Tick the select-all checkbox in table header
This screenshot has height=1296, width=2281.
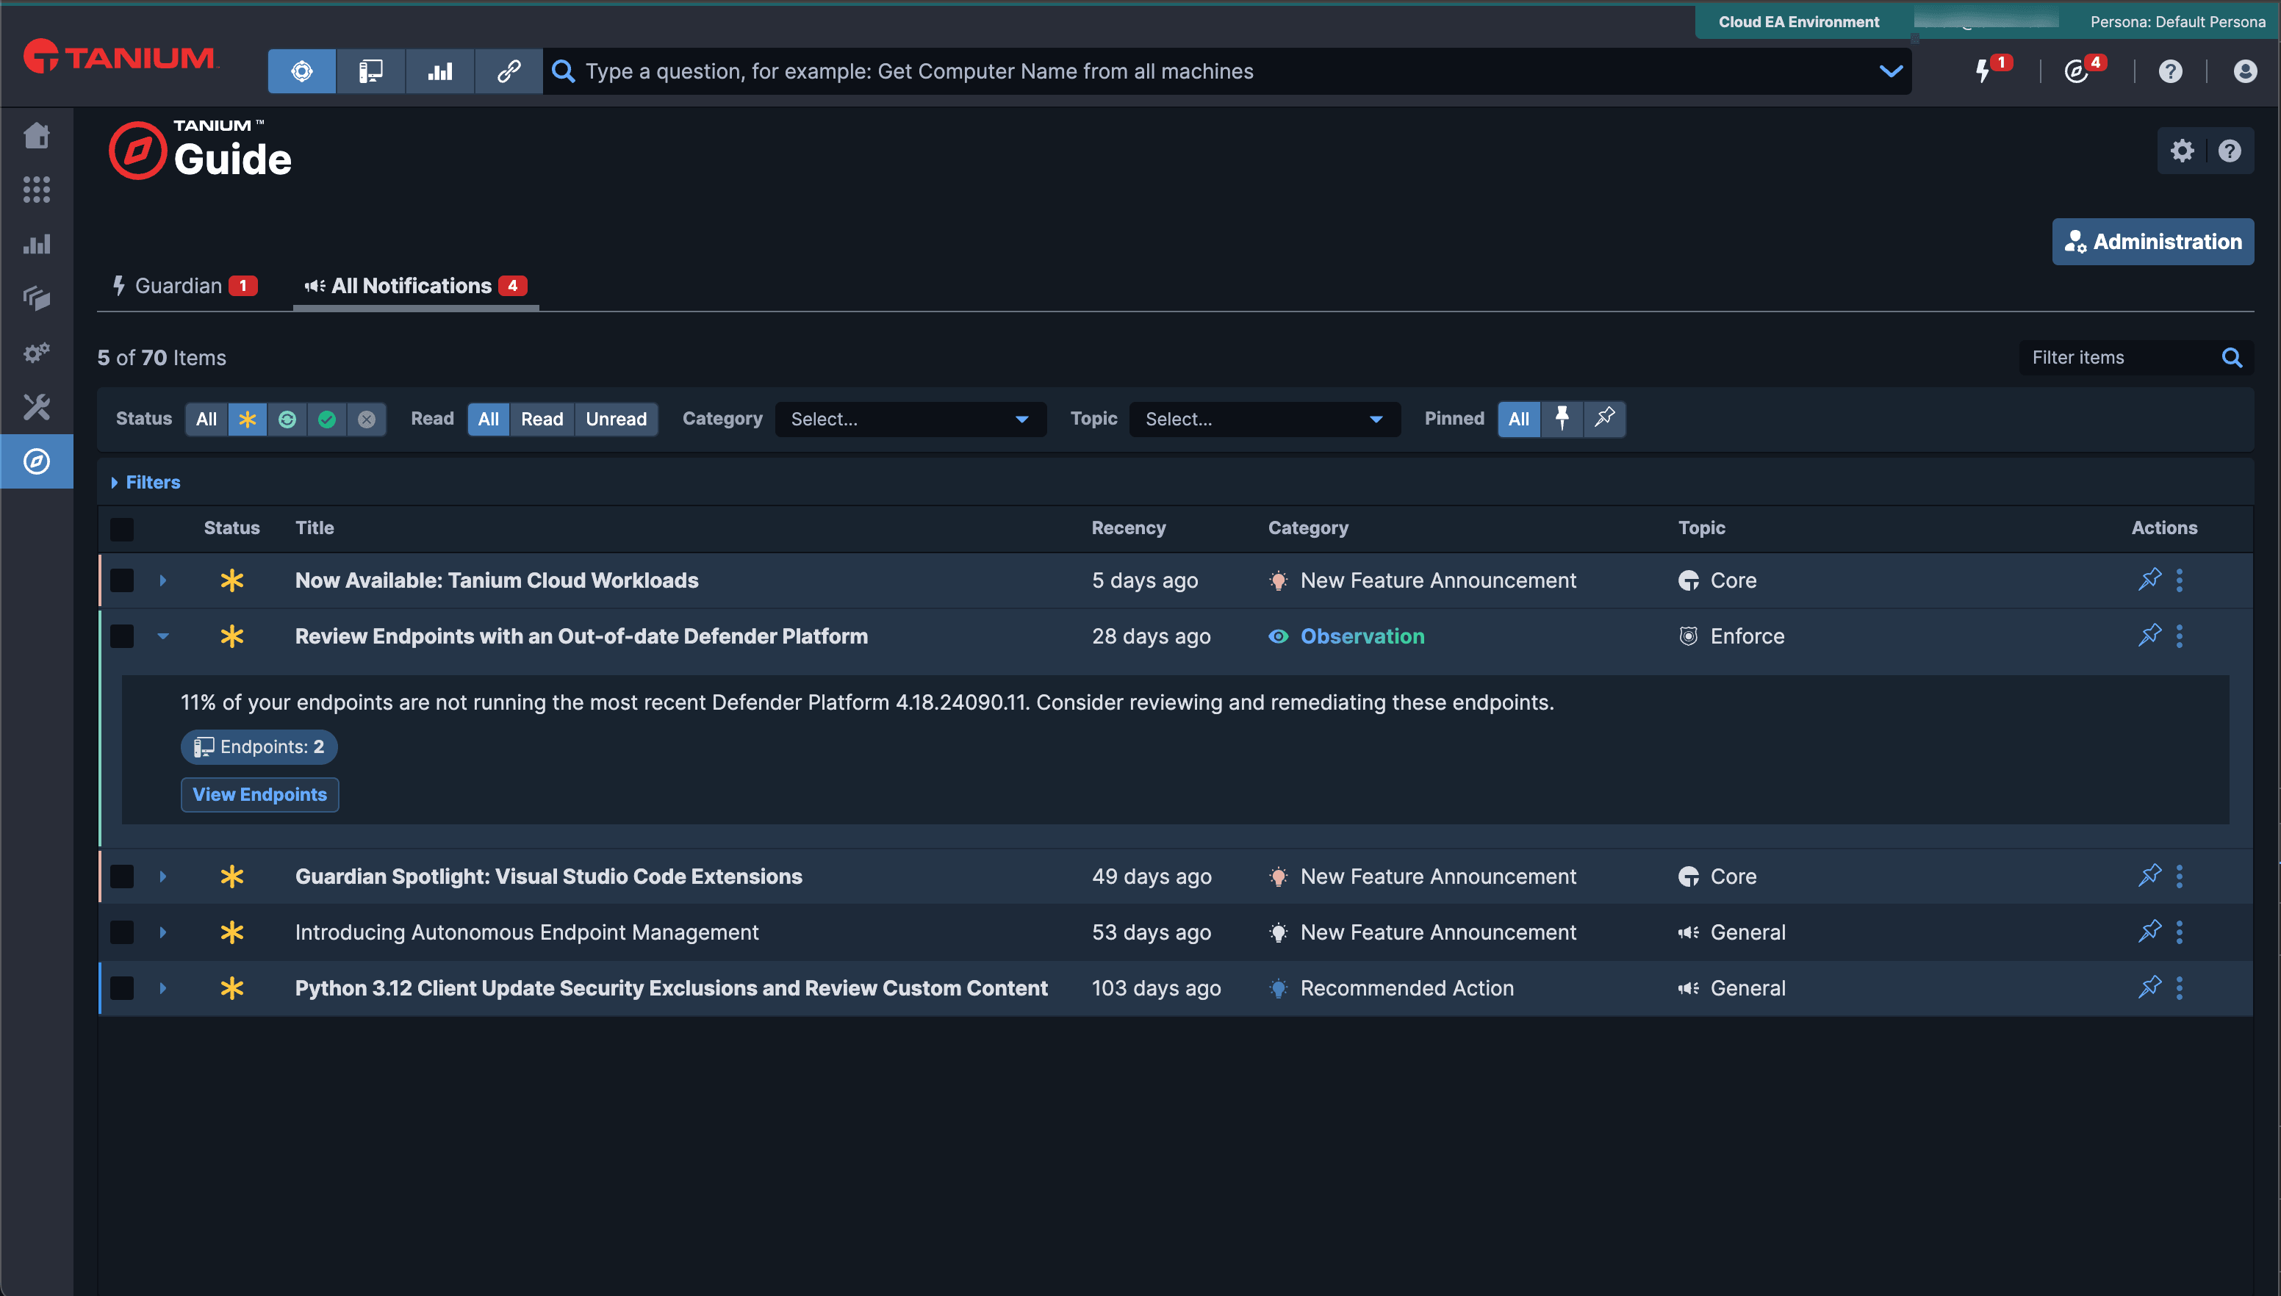pyautogui.click(x=122, y=529)
